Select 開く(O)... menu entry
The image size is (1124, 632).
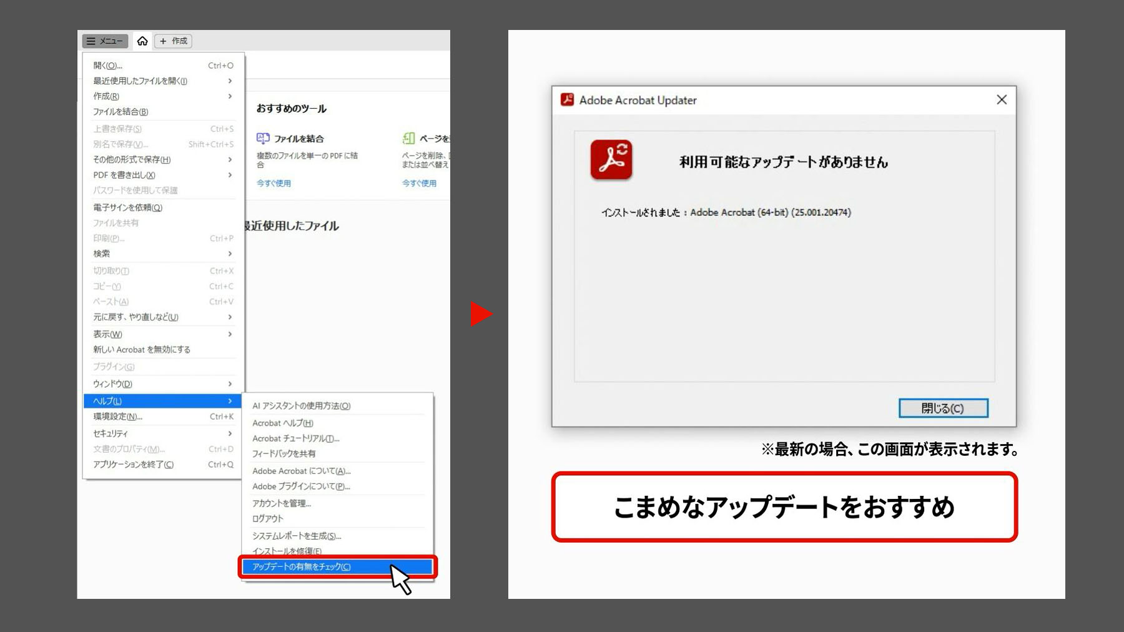click(162, 66)
